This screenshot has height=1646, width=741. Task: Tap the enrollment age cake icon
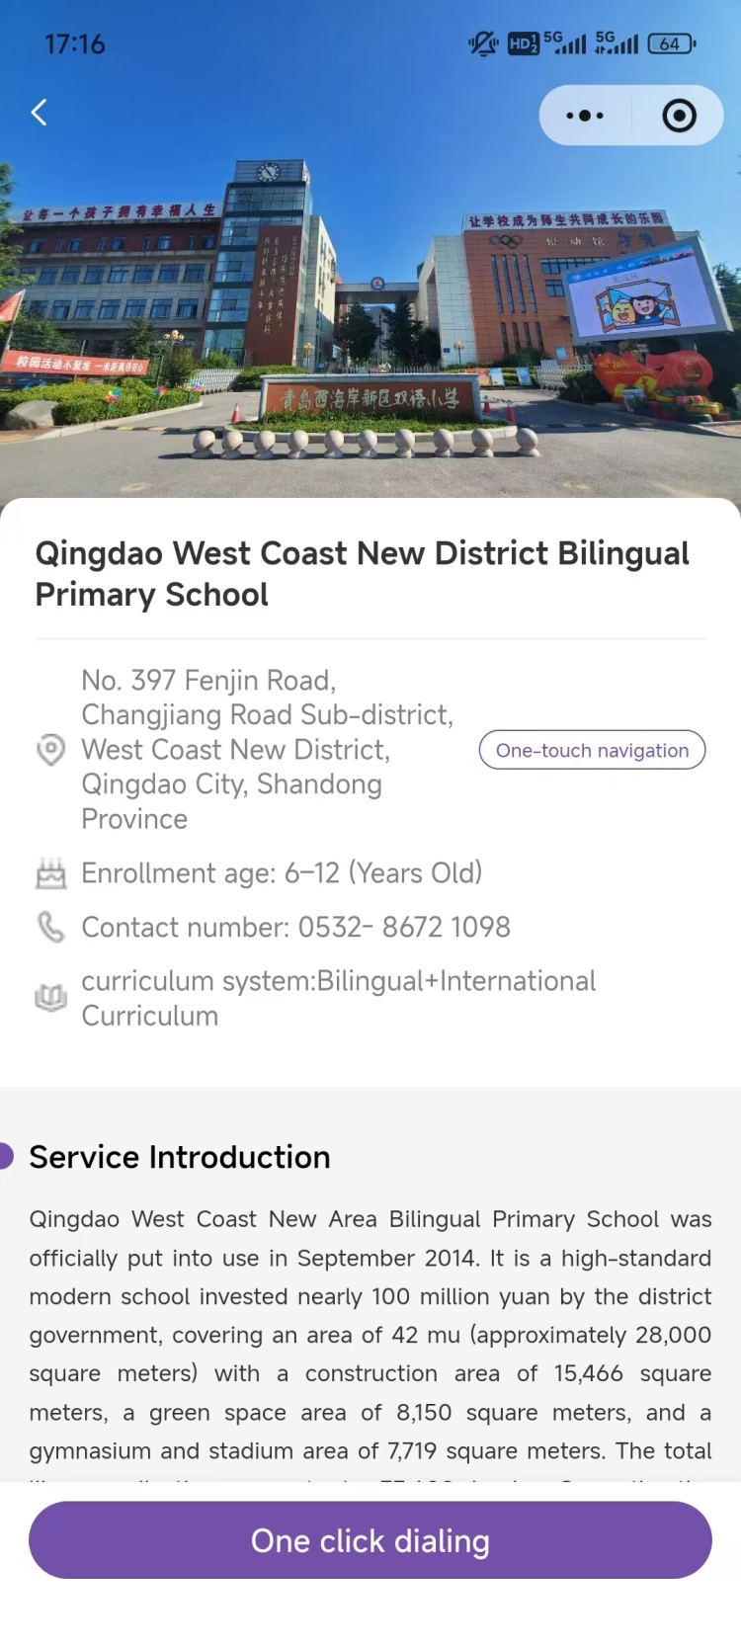click(50, 873)
